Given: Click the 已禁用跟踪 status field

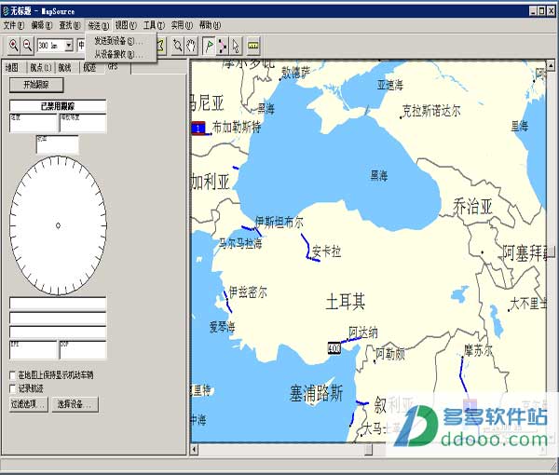Looking at the screenshot, I should [58, 106].
